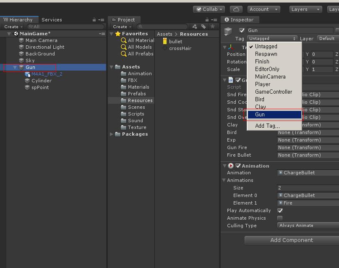Image resolution: width=339 pixels, height=268 pixels.
Task: Collapse the Transform component
Action: (x=224, y=47)
